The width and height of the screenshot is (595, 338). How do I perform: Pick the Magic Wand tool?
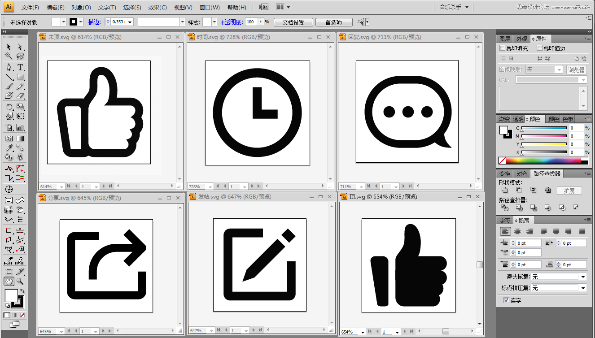9,56
